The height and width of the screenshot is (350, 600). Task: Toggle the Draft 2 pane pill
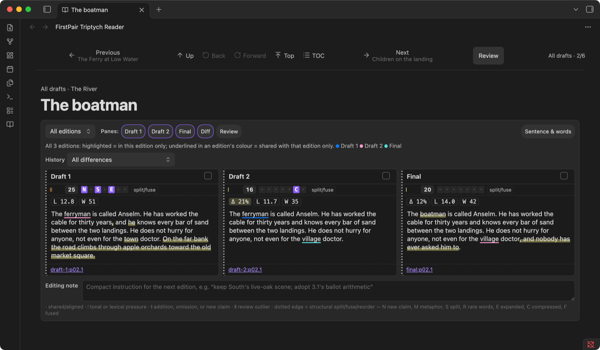click(160, 131)
